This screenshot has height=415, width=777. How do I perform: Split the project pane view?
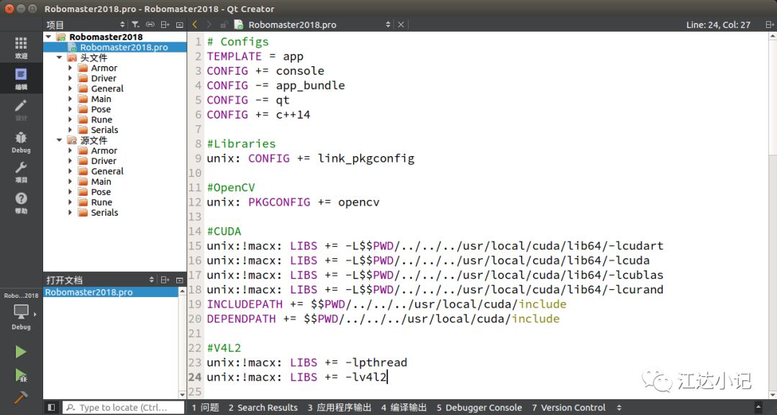(x=165, y=24)
